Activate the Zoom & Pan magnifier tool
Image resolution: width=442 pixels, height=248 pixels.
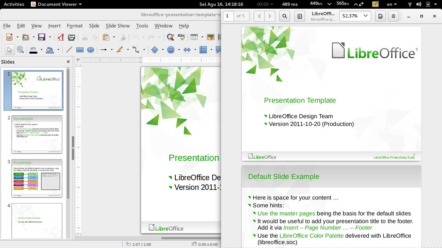click(20, 50)
